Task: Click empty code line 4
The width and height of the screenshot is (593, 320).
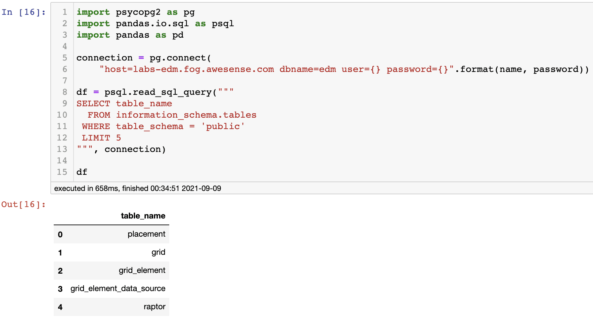Action: pos(332,46)
